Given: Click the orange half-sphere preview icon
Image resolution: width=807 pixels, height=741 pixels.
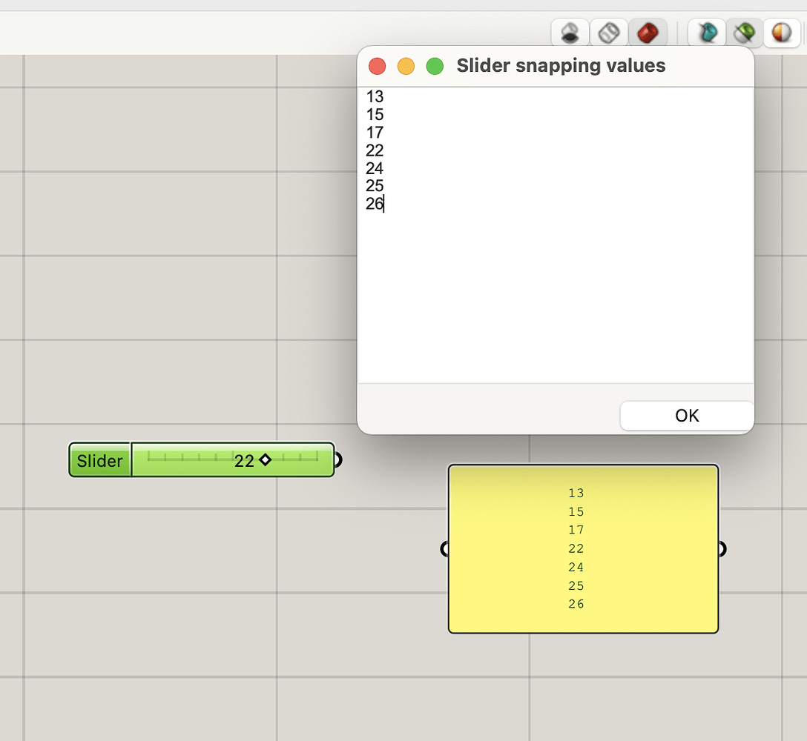Looking at the screenshot, I should 783,33.
